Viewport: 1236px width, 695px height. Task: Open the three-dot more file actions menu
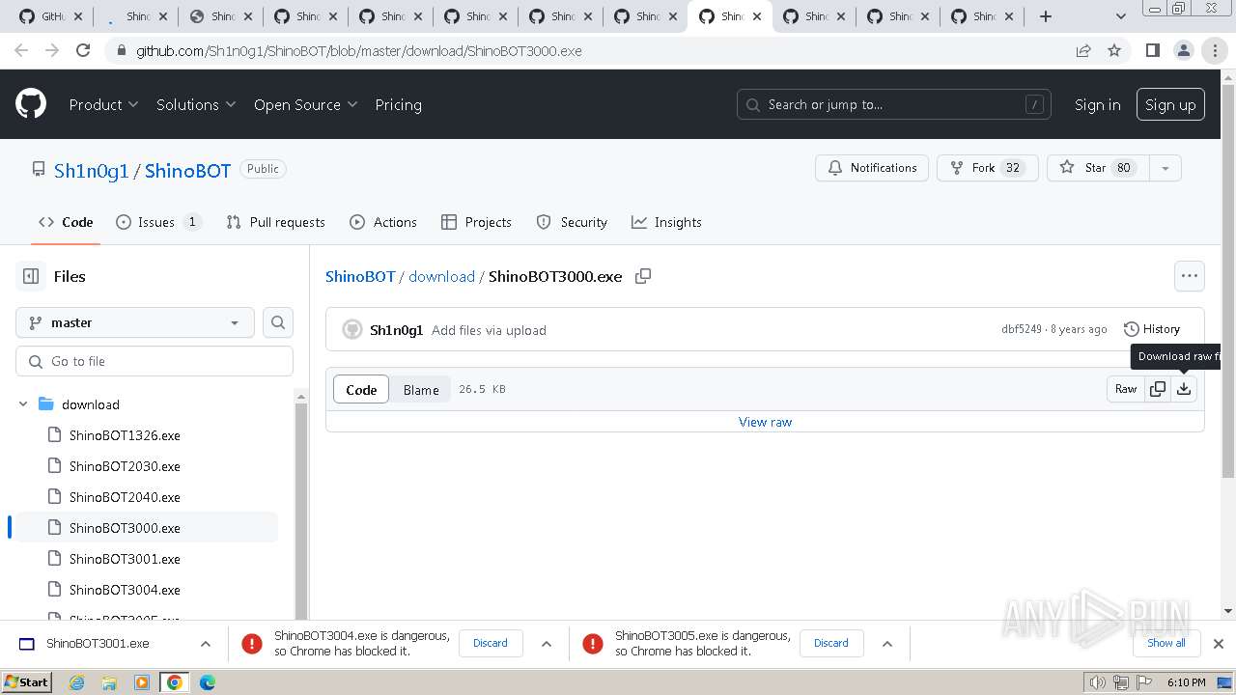[x=1189, y=276]
